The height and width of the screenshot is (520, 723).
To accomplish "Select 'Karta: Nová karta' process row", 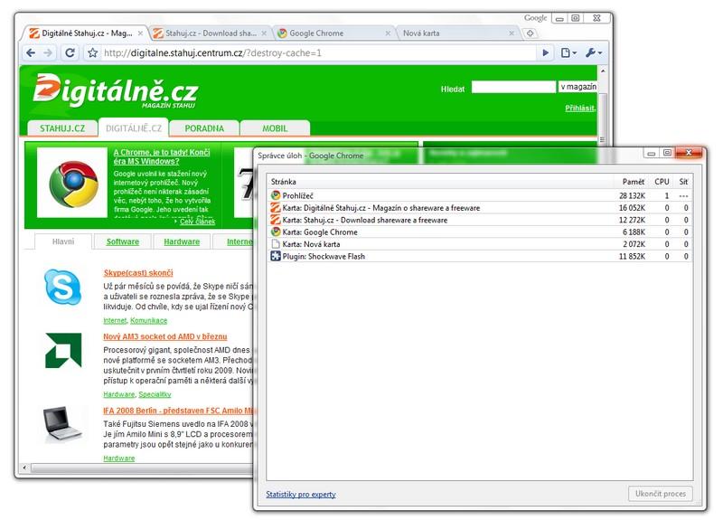I will (480, 243).
